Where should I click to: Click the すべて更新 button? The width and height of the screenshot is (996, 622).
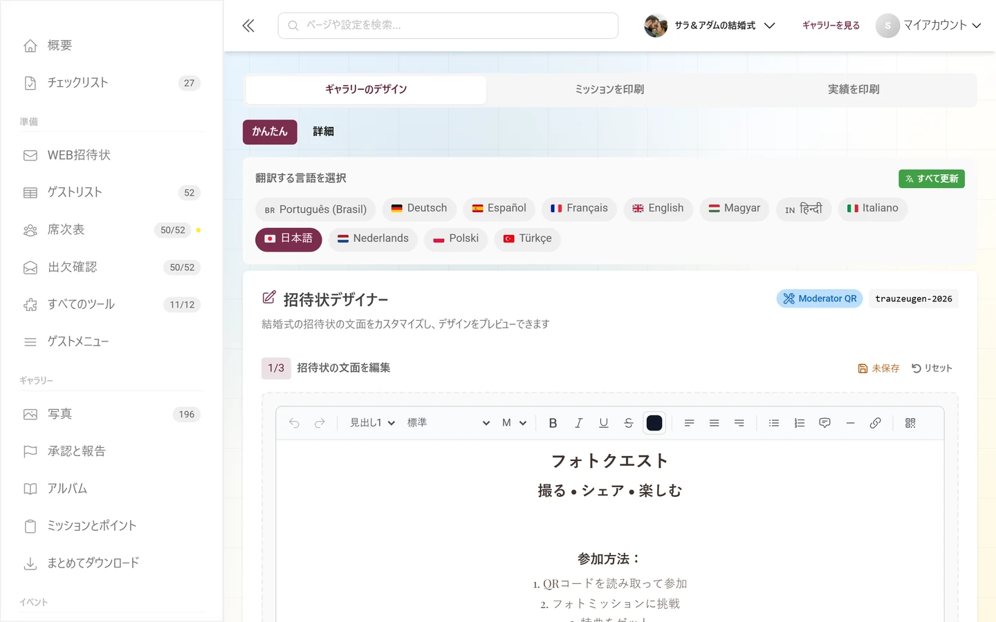(x=932, y=178)
